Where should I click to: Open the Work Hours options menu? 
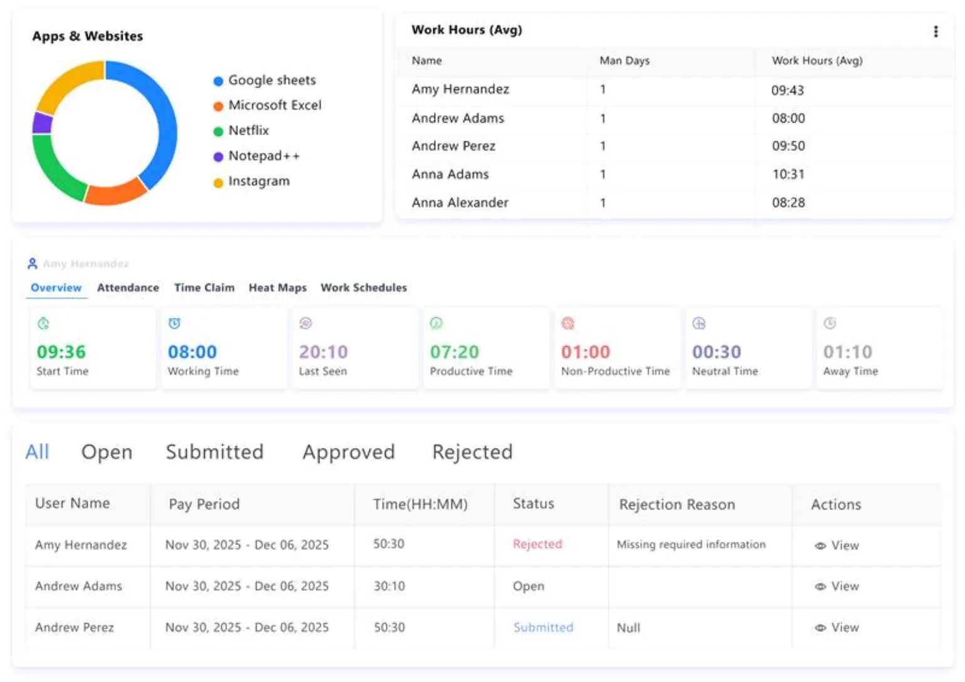pyautogui.click(x=936, y=30)
